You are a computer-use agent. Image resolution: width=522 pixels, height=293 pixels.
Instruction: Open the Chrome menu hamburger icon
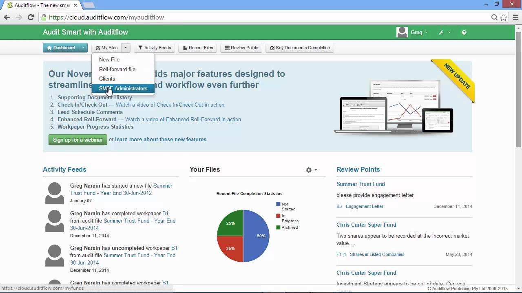[515, 17]
